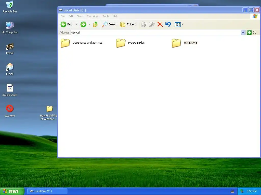This screenshot has width=261, height=195.
Task: Select the E-mail desktop shortcut
Action: pyautogui.click(x=10, y=69)
